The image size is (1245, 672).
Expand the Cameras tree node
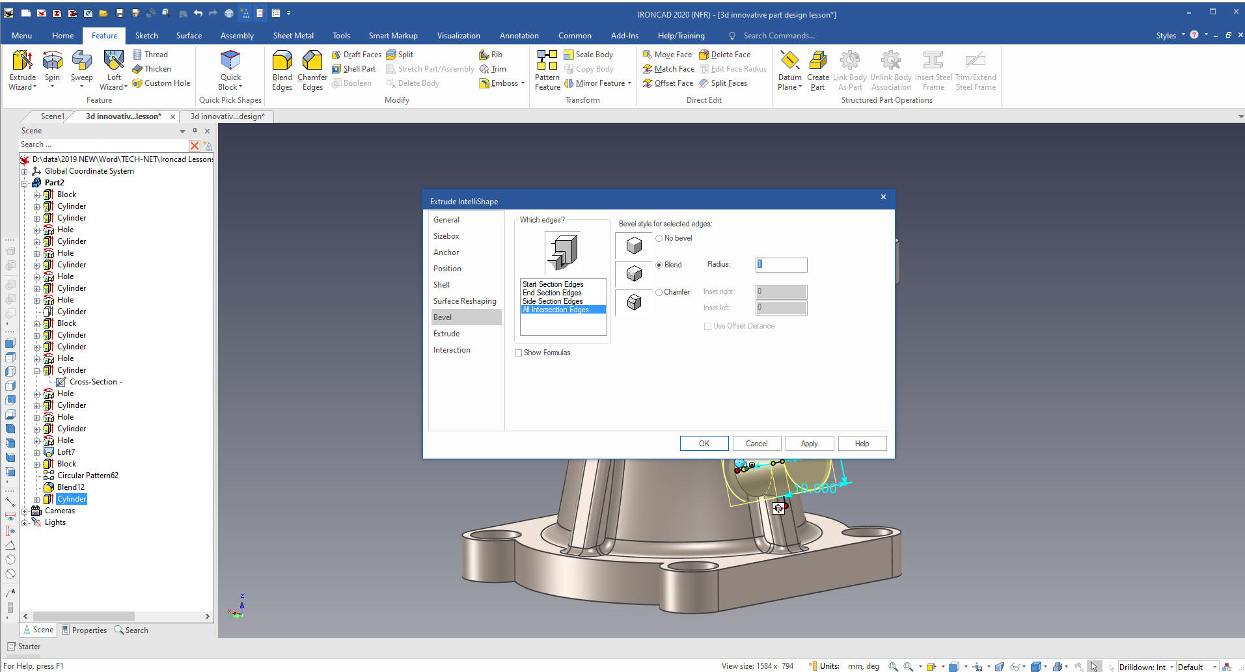(25, 511)
